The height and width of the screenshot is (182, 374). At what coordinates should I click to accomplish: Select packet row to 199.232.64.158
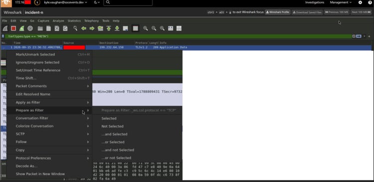pos(186,47)
